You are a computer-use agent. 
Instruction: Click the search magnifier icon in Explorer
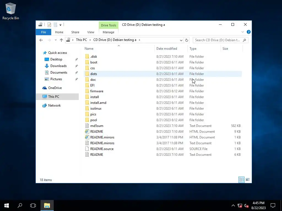tap(245, 40)
